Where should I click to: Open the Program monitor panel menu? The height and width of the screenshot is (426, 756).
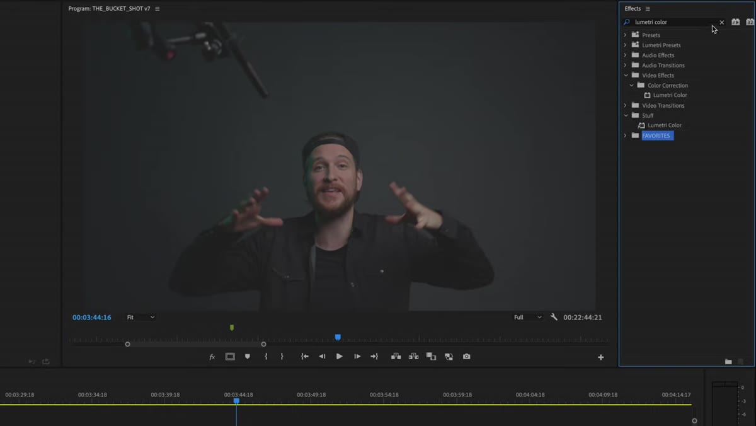pos(157,9)
